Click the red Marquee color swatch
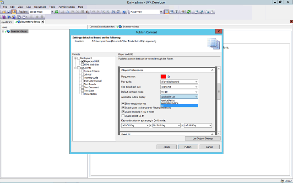The height and width of the screenshot is (183, 293). [x=163, y=76]
